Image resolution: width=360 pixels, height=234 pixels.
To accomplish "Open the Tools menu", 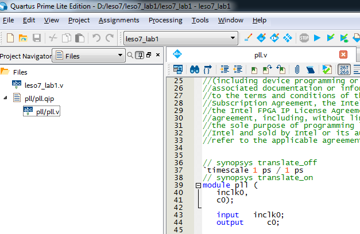I will pos(200,20).
